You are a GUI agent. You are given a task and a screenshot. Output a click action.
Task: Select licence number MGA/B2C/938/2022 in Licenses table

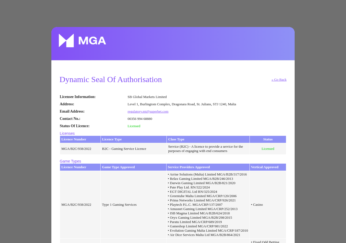(76, 149)
